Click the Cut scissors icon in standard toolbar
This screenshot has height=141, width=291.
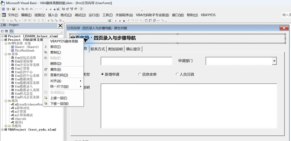(x=19, y=9)
